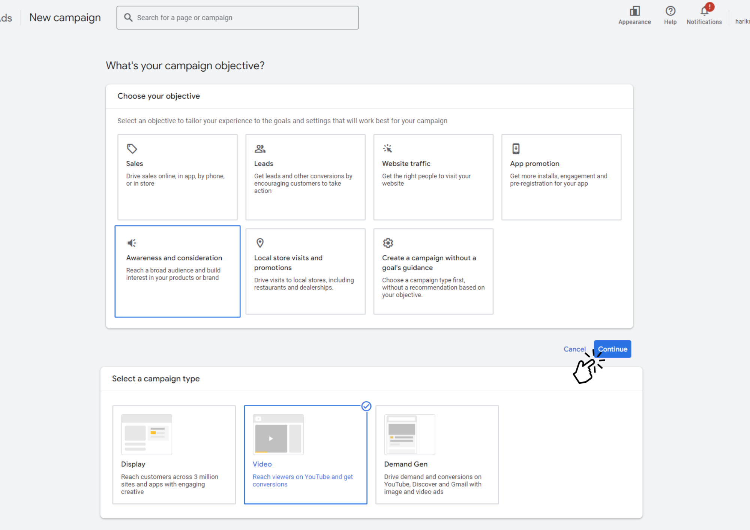Viewport: 750px width, 530px height.
Task: Select the Sales objective card
Action: (x=177, y=177)
